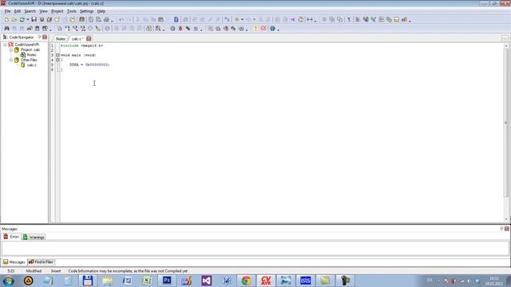Switch to the Notes editor tab
This screenshot has height=287, width=511.
pyautogui.click(x=61, y=39)
